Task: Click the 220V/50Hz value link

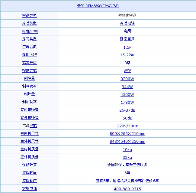Action: (127, 126)
